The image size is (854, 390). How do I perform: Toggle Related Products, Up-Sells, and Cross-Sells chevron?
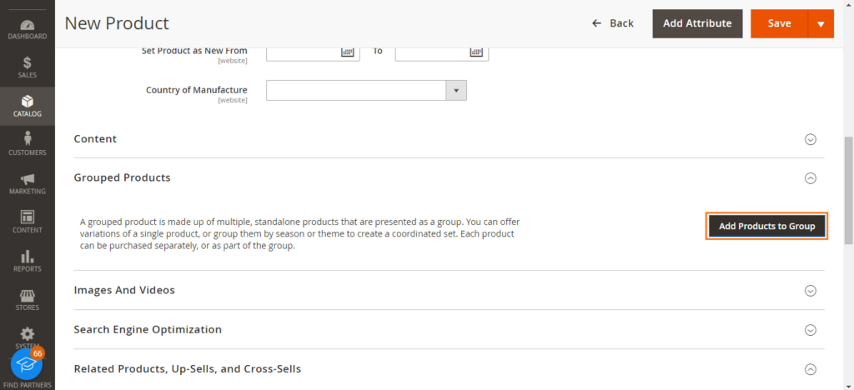tap(811, 369)
